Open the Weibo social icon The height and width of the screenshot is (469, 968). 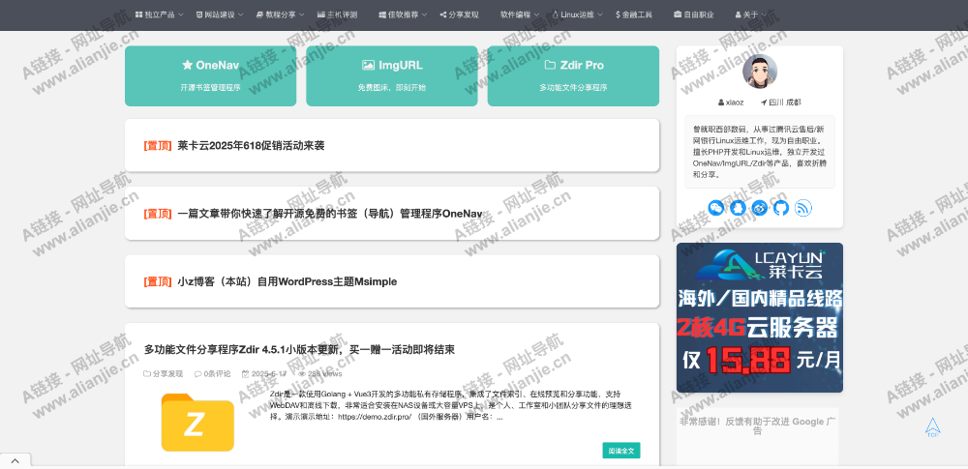click(x=759, y=208)
